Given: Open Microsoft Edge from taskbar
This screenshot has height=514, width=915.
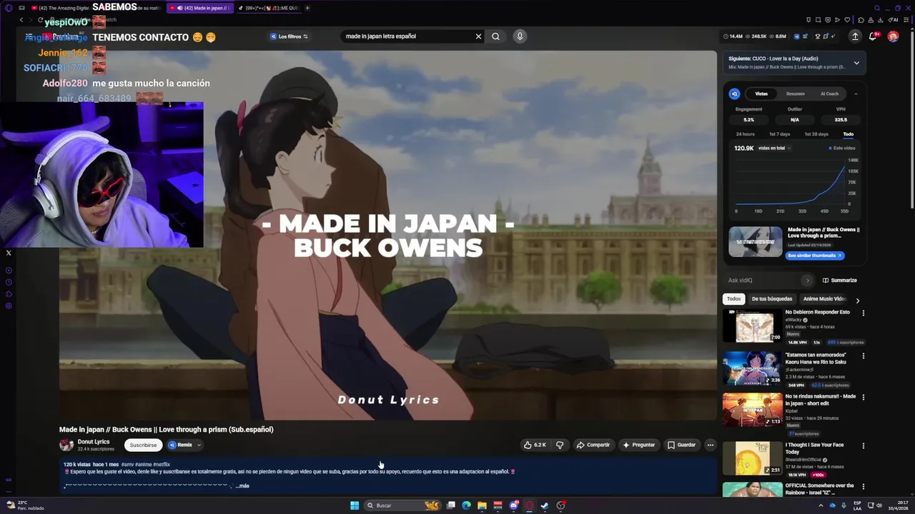Looking at the screenshot, I should tap(466, 505).
